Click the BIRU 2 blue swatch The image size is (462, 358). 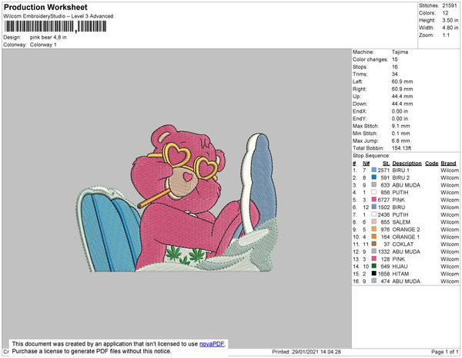click(374, 177)
